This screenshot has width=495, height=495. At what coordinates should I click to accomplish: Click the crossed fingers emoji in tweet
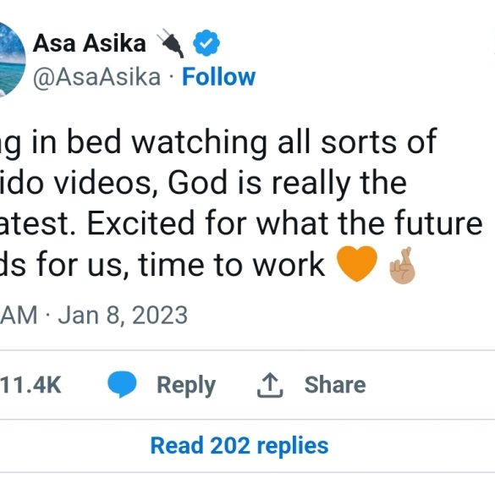click(403, 266)
